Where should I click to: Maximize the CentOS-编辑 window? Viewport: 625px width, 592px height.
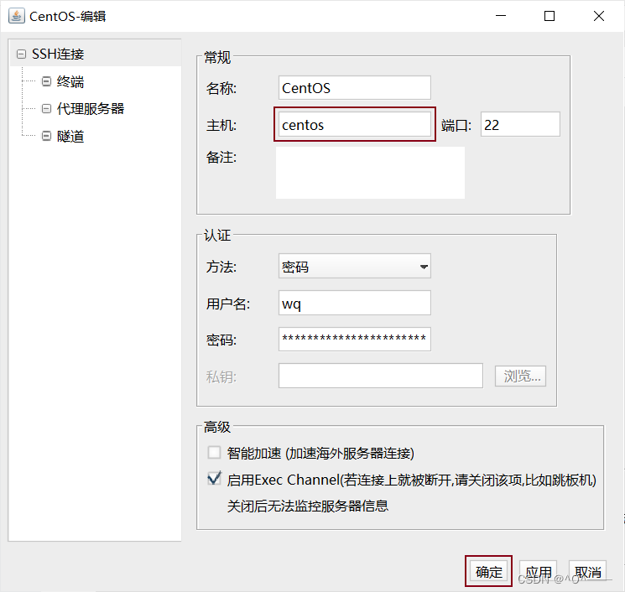[x=549, y=16]
